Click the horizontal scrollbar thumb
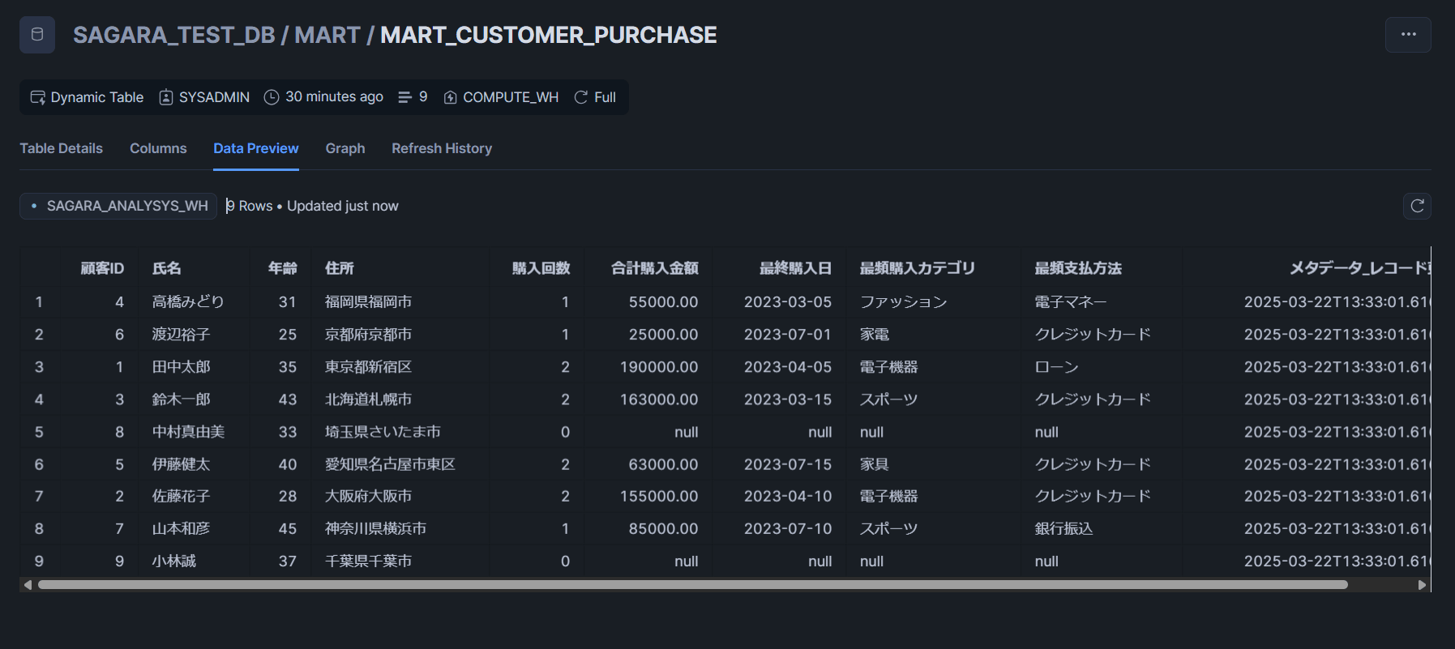This screenshot has width=1455, height=649. click(693, 585)
